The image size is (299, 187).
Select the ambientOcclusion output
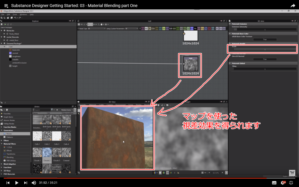coord(19,63)
